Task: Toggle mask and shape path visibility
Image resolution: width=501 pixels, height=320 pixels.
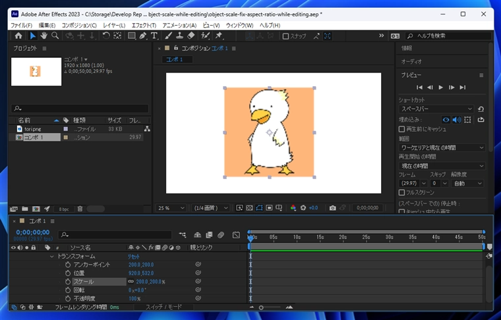Action: 259,208
